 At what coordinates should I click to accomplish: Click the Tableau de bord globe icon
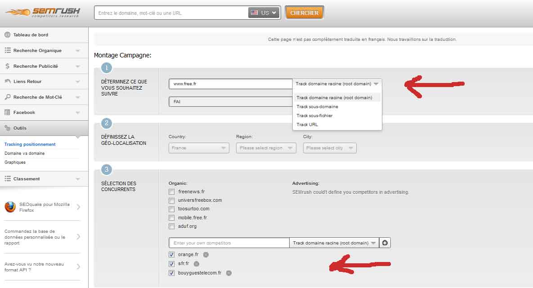coord(7,35)
